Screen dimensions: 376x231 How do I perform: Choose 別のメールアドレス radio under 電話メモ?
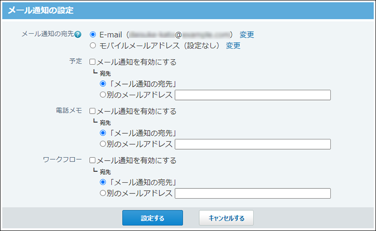point(103,144)
